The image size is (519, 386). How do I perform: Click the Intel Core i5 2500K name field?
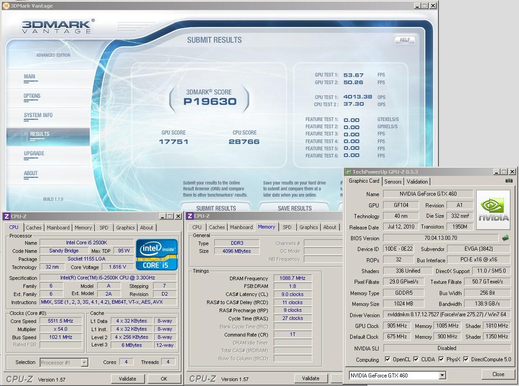coord(86,243)
